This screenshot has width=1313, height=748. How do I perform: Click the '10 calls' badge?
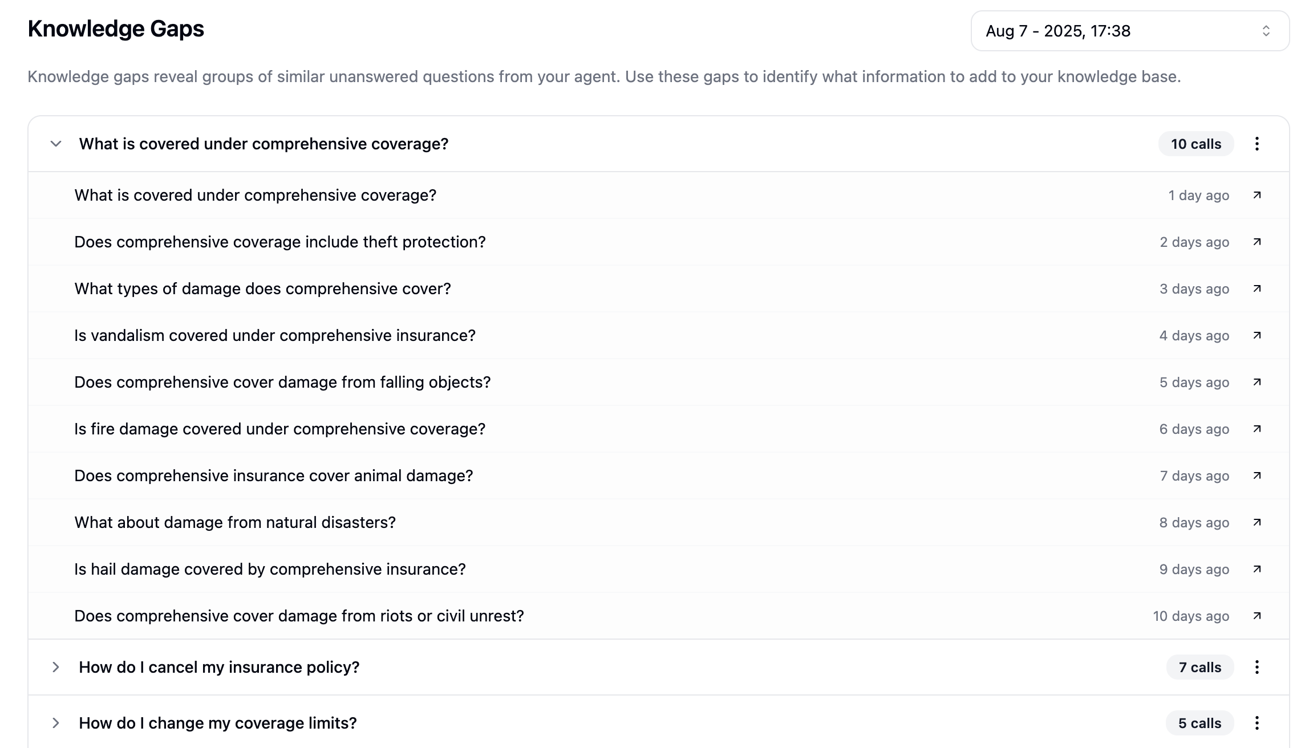click(x=1196, y=144)
